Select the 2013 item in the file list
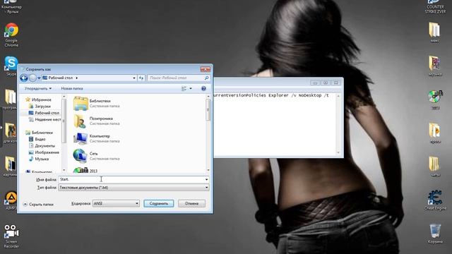 point(85,171)
